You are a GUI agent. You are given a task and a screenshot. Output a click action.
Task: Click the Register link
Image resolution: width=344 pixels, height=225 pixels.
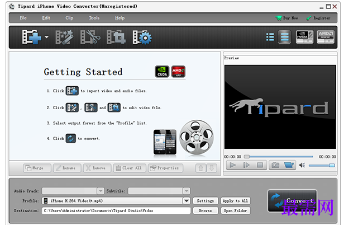coord(318,18)
